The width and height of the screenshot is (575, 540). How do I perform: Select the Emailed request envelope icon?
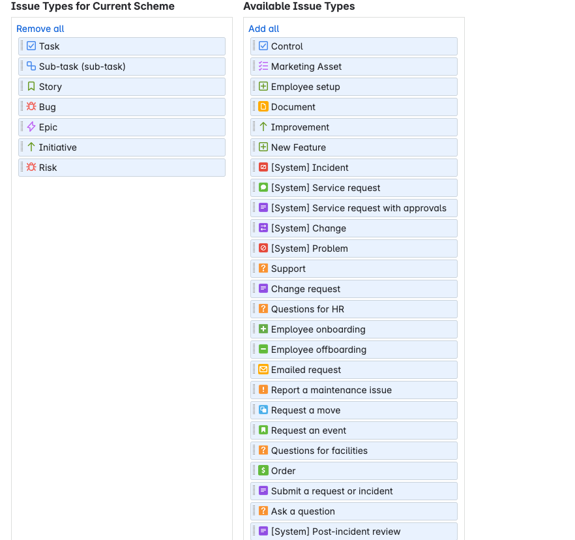[263, 369]
